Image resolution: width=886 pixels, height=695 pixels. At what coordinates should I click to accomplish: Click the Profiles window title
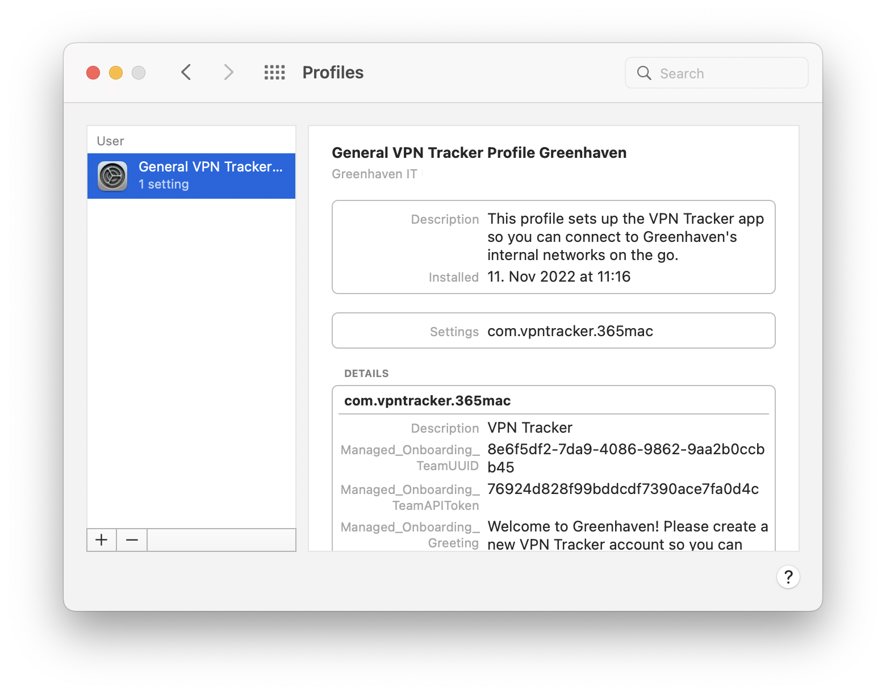(x=333, y=73)
